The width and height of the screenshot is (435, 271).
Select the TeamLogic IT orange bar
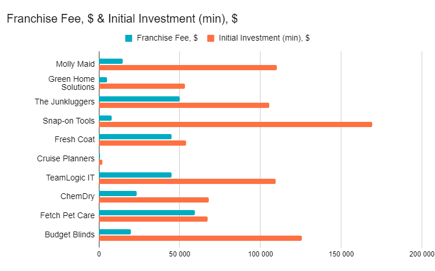[x=187, y=181]
